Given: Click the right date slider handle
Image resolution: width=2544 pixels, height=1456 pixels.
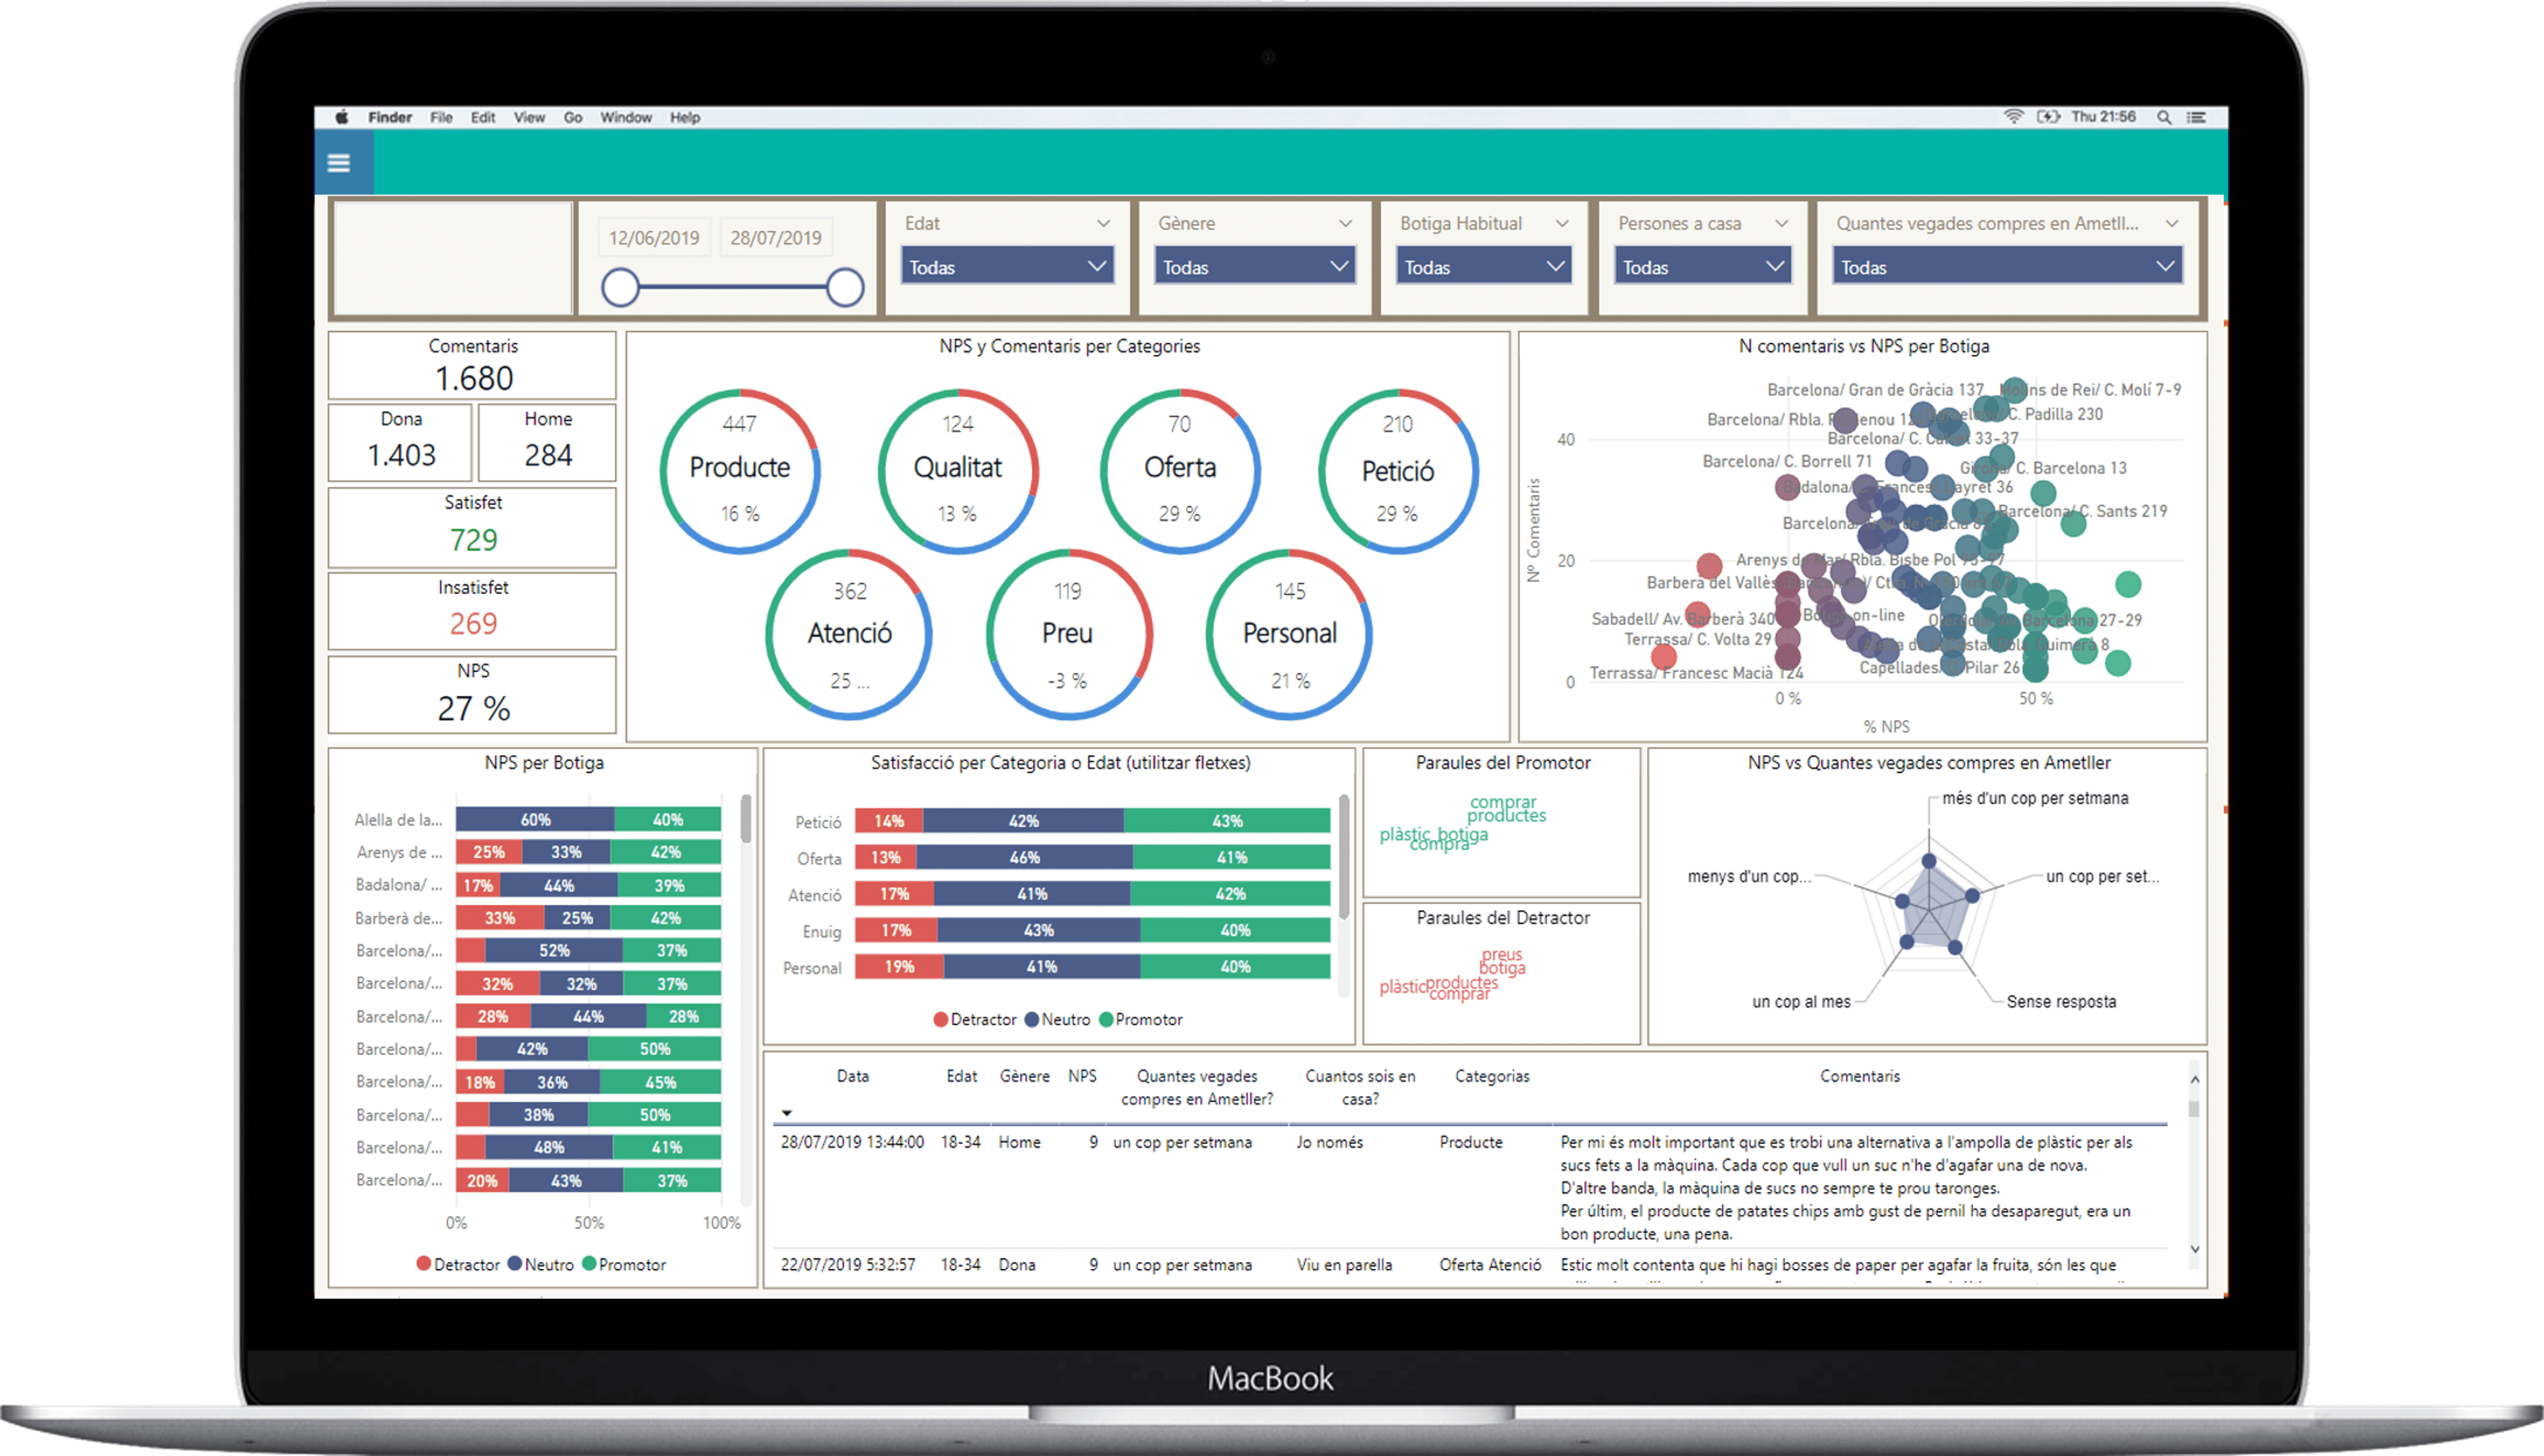Looking at the screenshot, I should [x=845, y=287].
